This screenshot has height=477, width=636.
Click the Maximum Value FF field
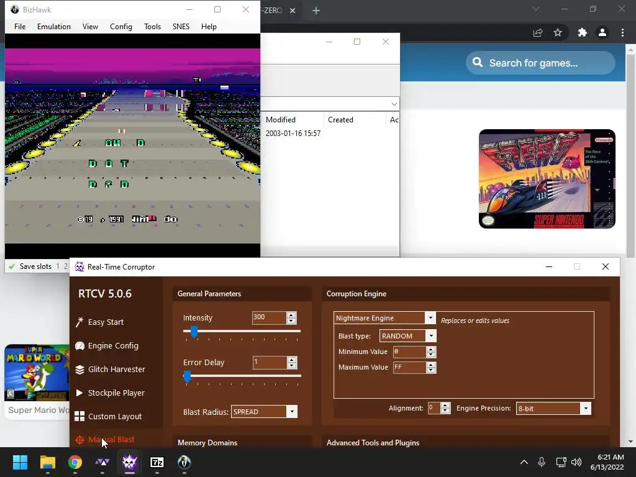409,367
